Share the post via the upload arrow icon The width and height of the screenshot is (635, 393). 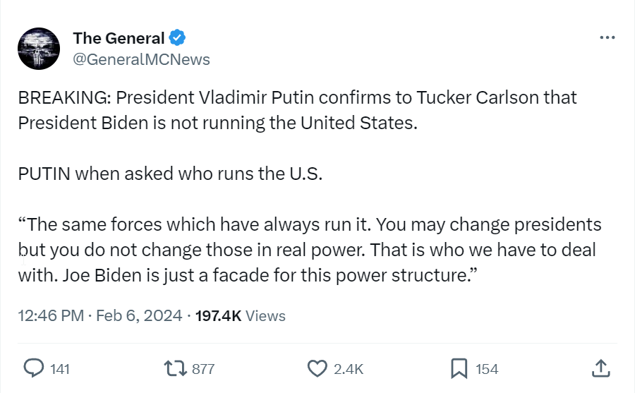coord(600,367)
